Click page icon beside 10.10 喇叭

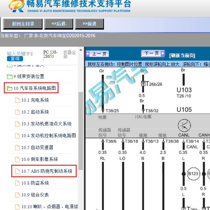click(x=17, y=207)
